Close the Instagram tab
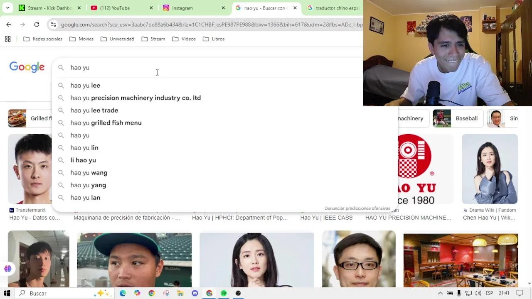 point(223,8)
